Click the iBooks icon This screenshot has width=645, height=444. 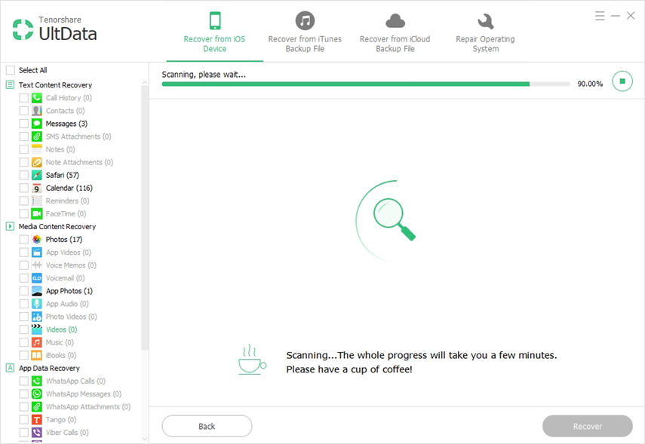point(37,355)
